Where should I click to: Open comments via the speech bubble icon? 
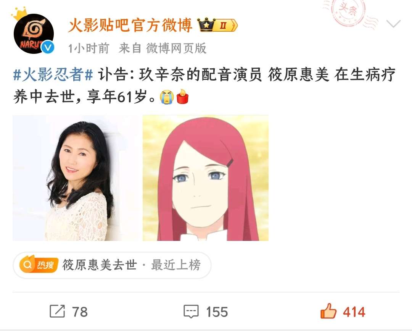tap(191, 312)
